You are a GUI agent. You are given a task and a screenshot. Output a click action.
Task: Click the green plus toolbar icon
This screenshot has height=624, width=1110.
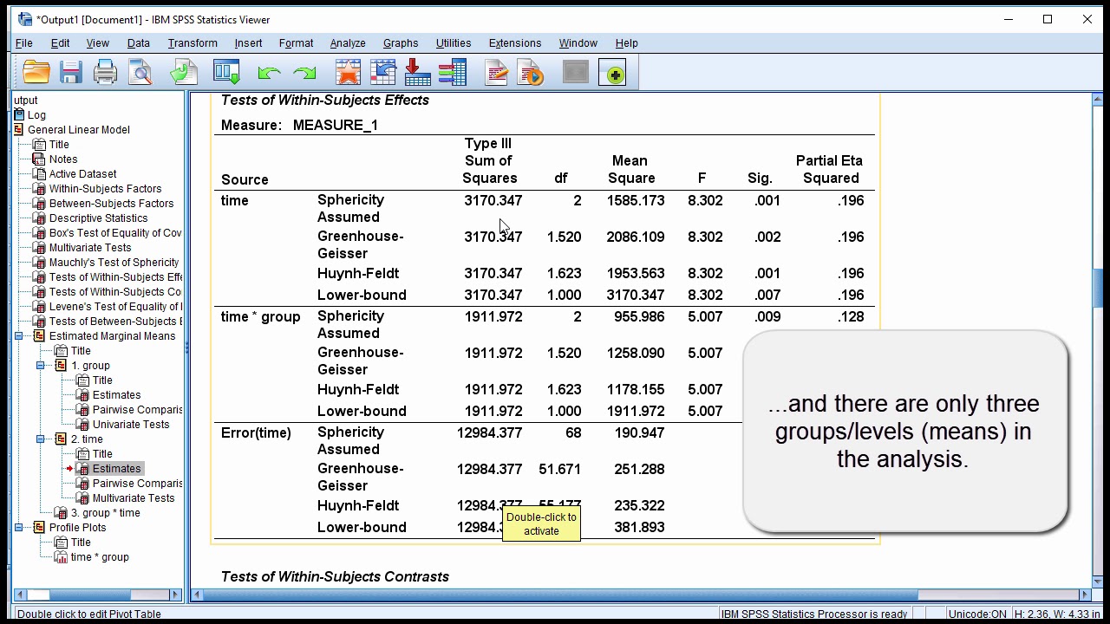(x=612, y=74)
